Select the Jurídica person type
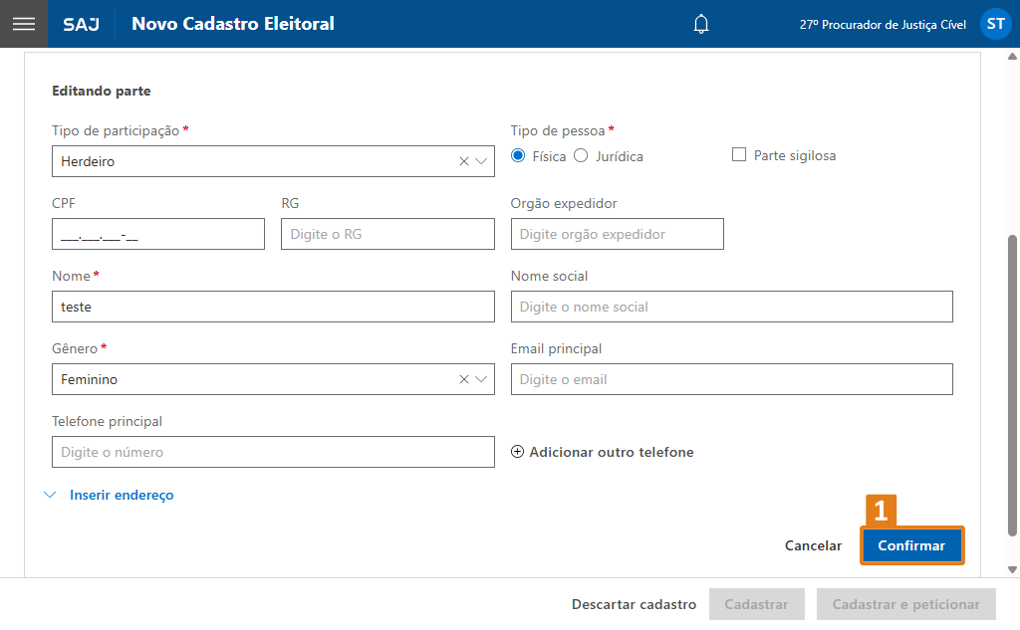Screen dimensions: 1020x630 point(581,156)
